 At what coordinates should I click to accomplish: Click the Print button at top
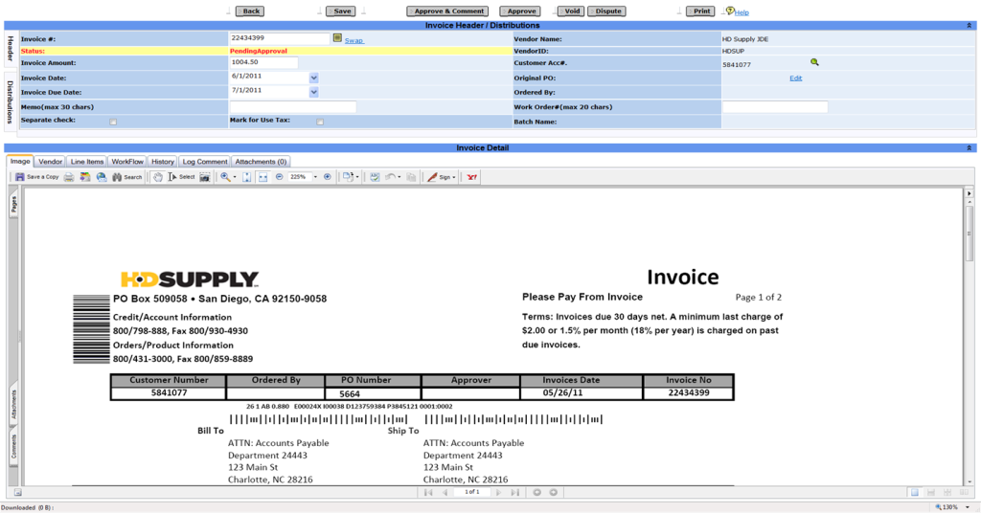[700, 11]
